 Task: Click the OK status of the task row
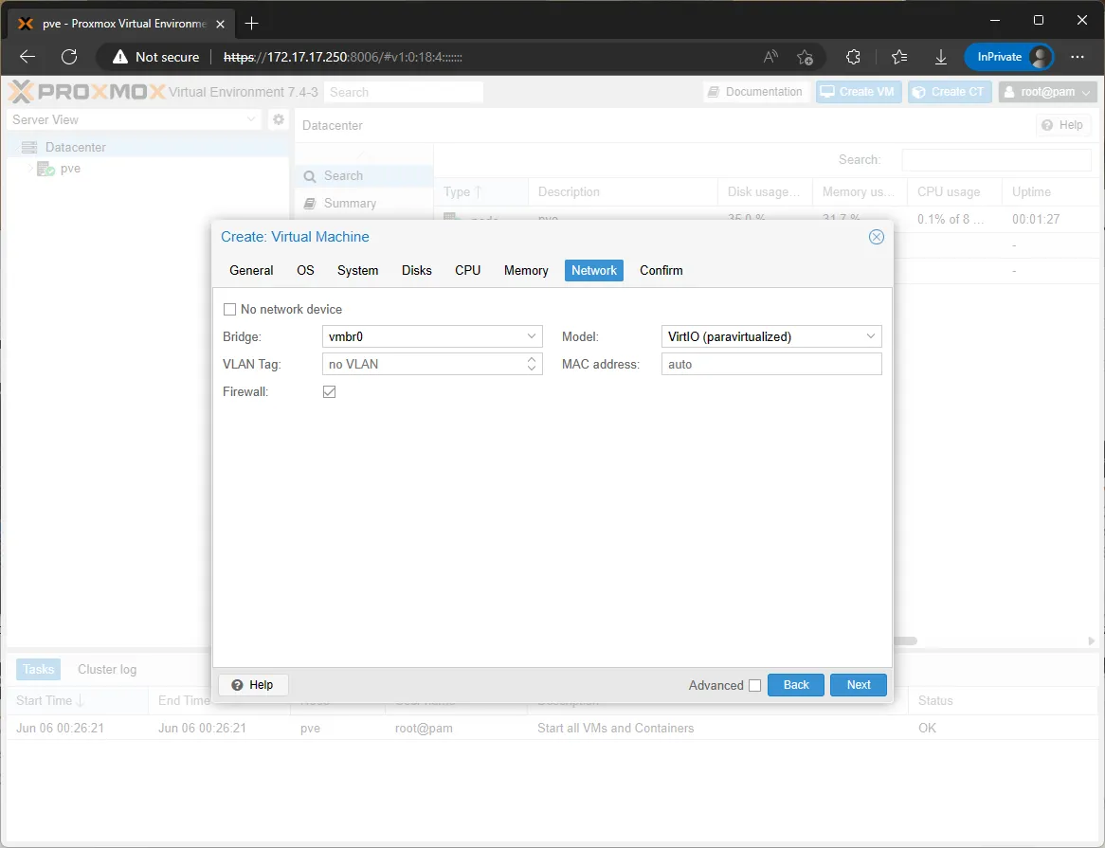click(x=928, y=729)
